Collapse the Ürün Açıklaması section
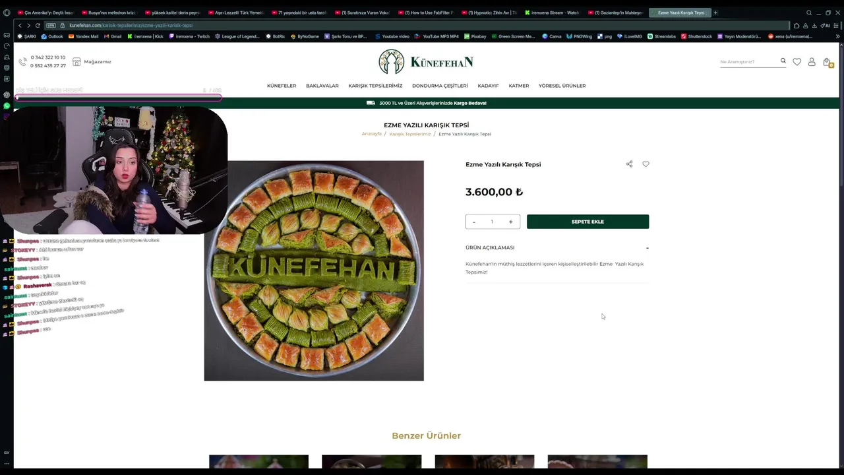 pyautogui.click(x=647, y=248)
